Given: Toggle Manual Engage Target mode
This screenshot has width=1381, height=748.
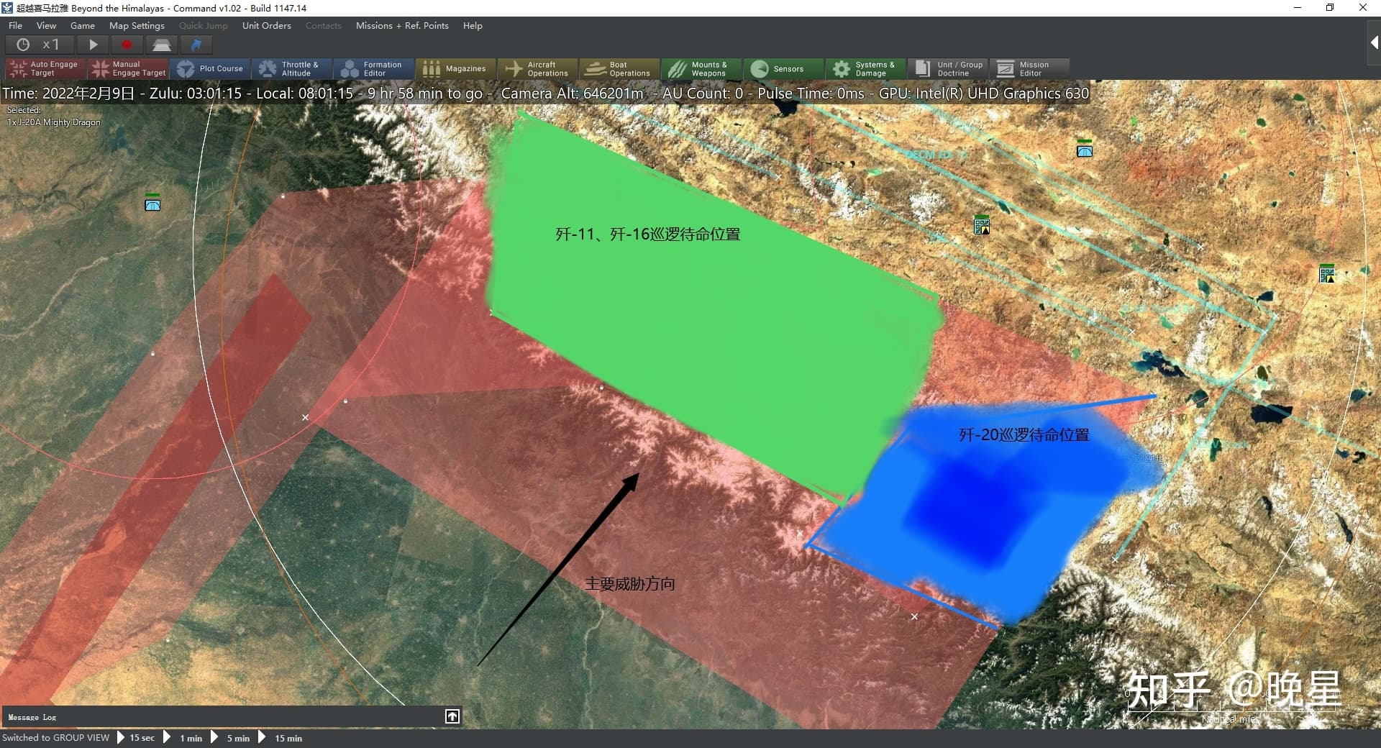Looking at the screenshot, I should (x=129, y=69).
